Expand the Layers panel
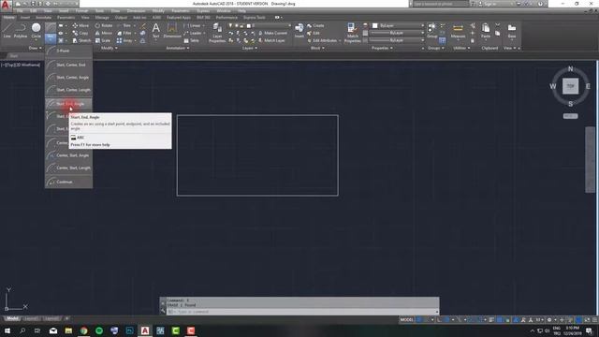This screenshot has height=337, width=599. (x=250, y=48)
